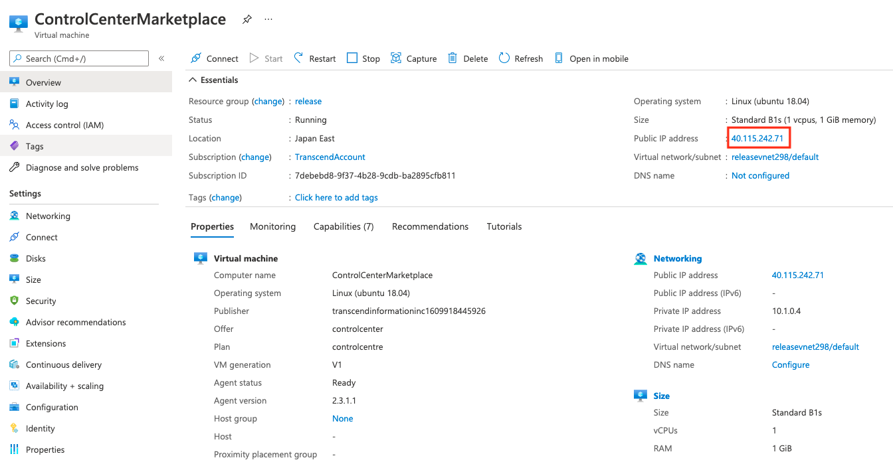Switch to the Properties tab
Viewport: 893px width, 464px height.
coord(212,226)
